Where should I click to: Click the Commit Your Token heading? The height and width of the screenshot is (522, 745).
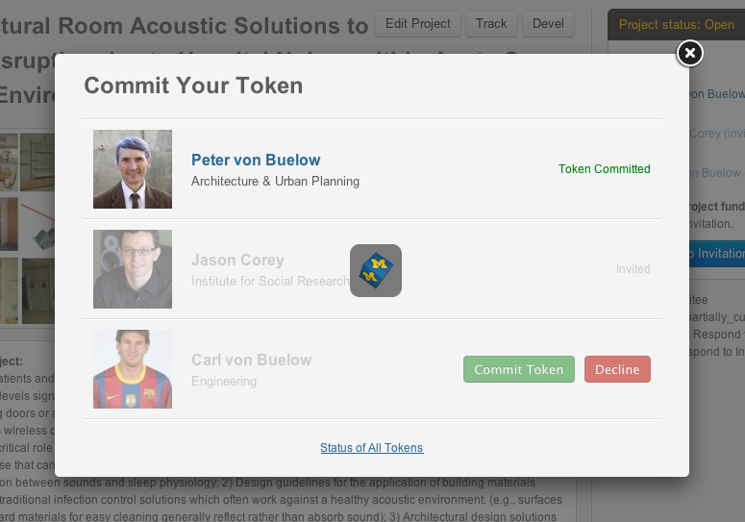tap(193, 86)
